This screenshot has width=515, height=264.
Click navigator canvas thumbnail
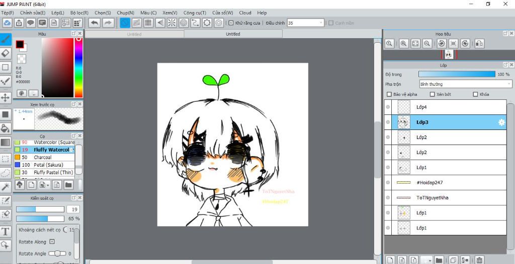tap(449, 55)
